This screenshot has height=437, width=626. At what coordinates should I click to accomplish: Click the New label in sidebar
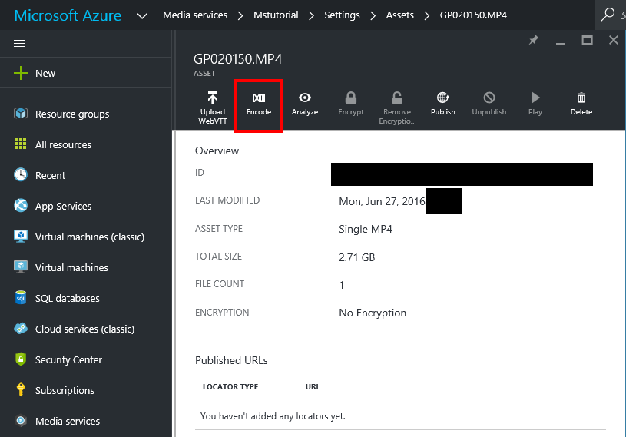pos(45,74)
